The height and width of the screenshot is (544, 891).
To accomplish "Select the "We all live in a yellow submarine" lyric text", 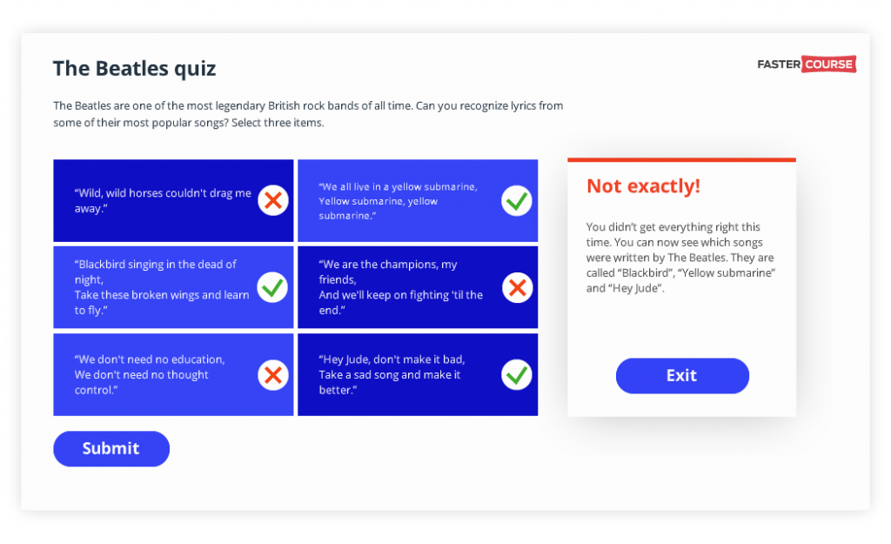I will [x=398, y=201].
